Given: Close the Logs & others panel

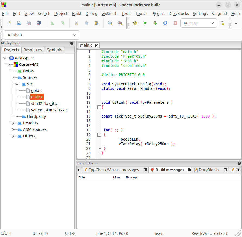Looking at the screenshot, I should pos(239,163).
